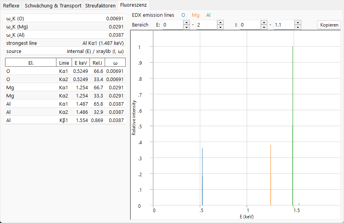The image size is (344, 223).
Task: Click the I range minimum field
Action: [x=250, y=25]
